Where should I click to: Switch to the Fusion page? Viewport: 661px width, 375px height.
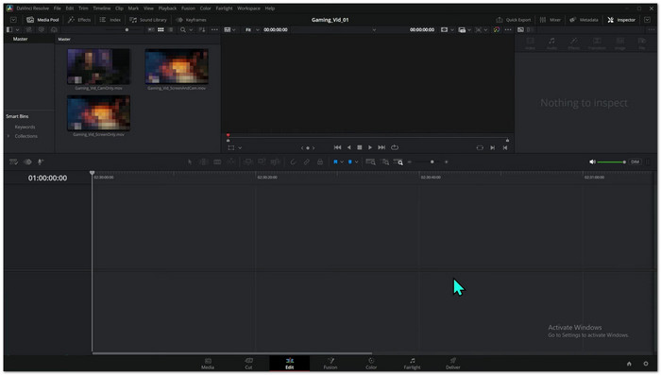[330, 364]
